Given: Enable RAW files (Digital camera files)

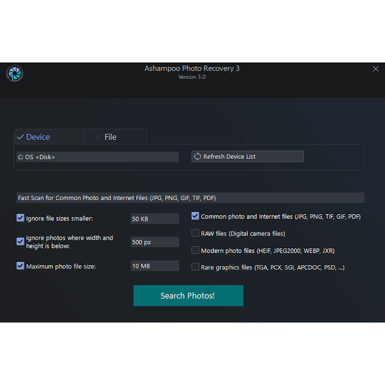Looking at the screenshot, I should click(x=195, y=233).
